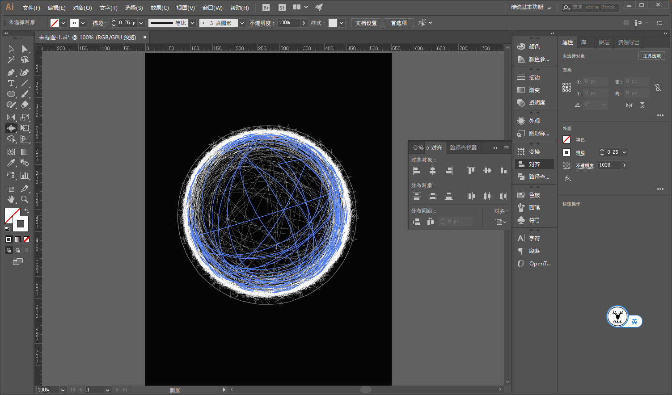672x395 pixels.
Task: Click vertical align top icon
Action: 471,170
